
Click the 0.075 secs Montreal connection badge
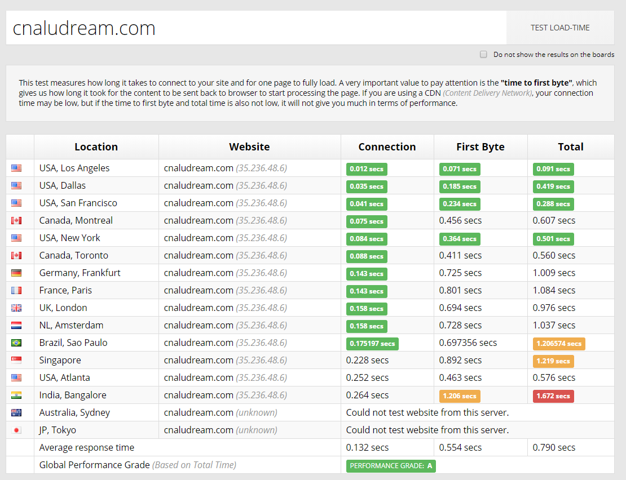[x=367, y=221]
